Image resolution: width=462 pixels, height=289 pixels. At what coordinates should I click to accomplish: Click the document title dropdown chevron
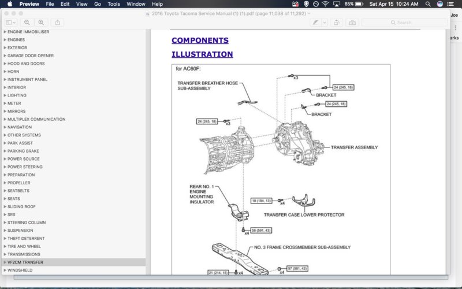[x=309, y=13]
